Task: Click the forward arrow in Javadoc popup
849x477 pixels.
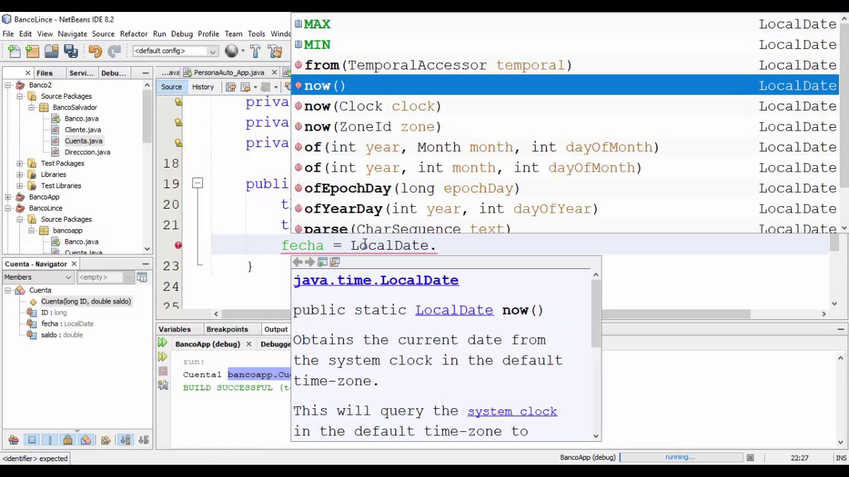Action: tap(310, 262)
